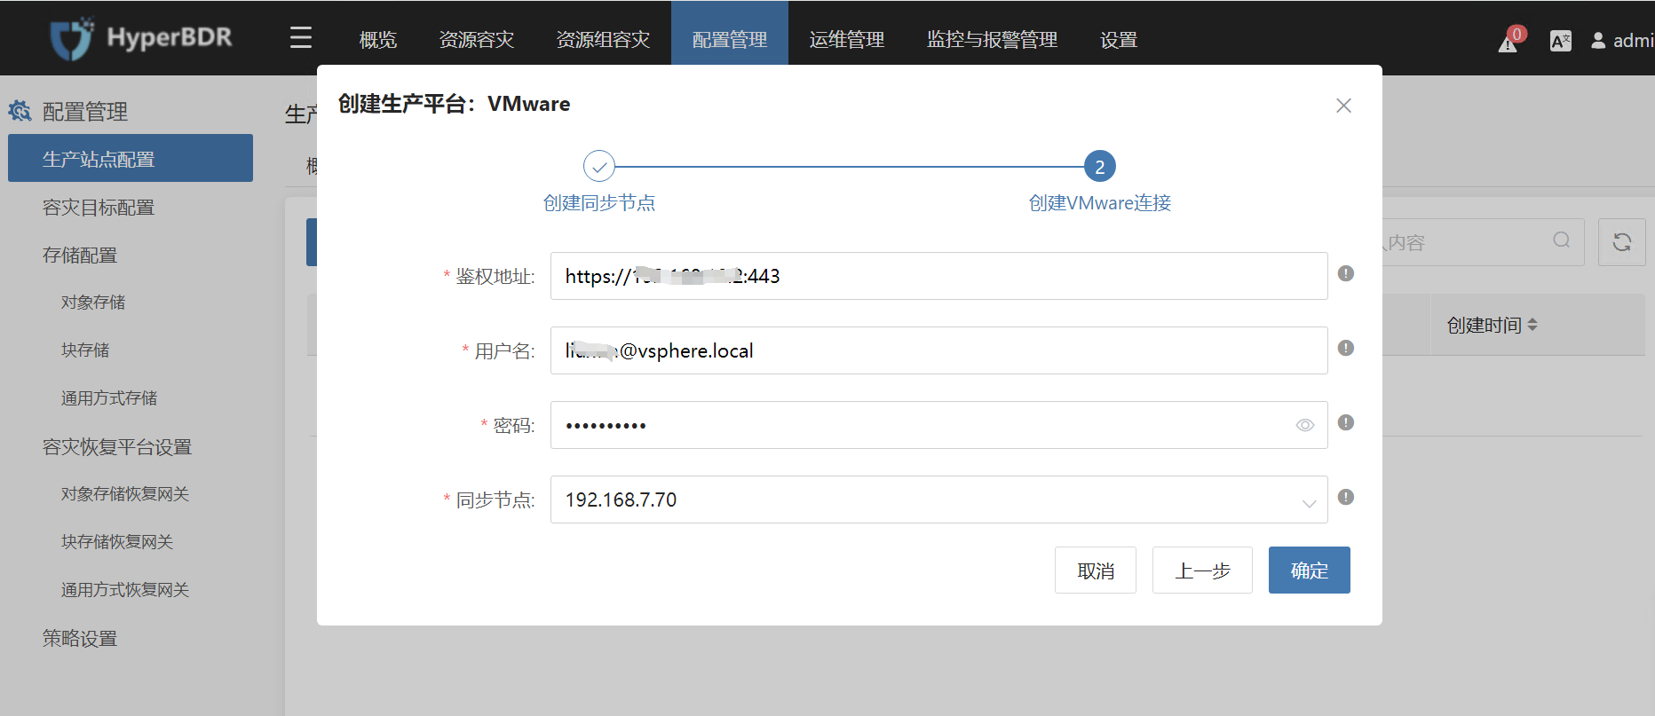Click the language switch icon
1655x716 pixels.
click(x=1560, y=41)
